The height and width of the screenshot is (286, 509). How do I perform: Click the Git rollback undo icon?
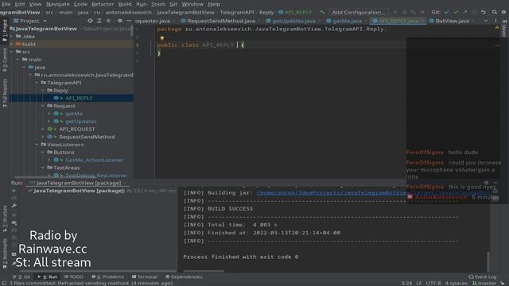point(484,12)
